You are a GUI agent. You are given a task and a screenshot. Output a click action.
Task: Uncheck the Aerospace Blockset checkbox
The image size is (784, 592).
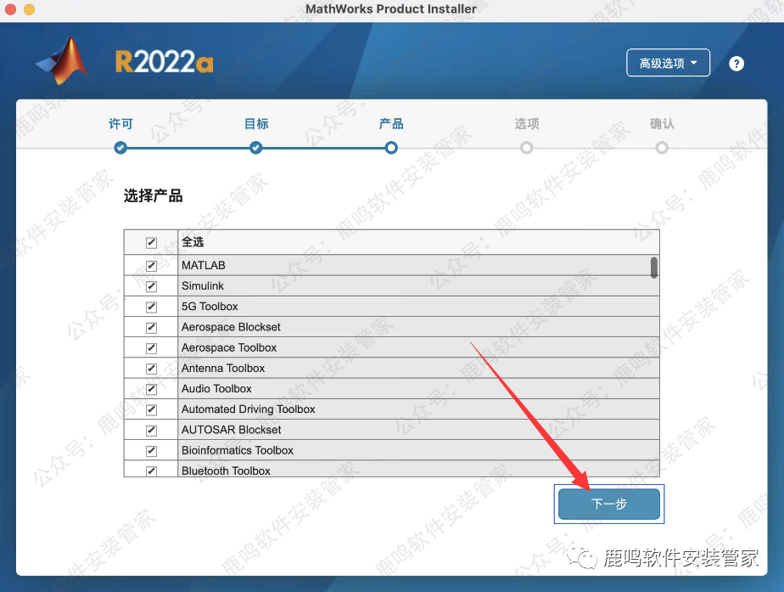(x=152, y=327)
